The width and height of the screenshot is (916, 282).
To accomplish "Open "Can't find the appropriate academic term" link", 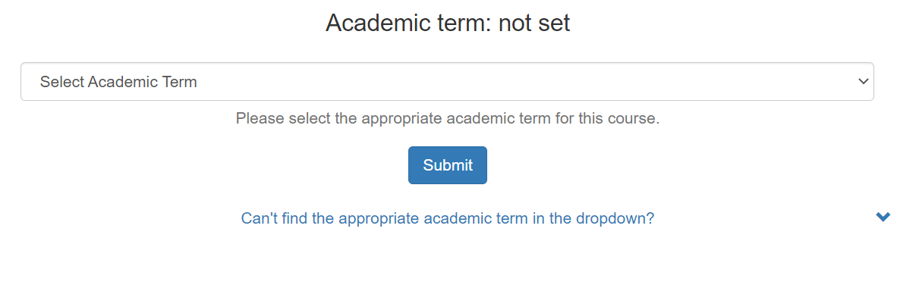I will 448,218.
